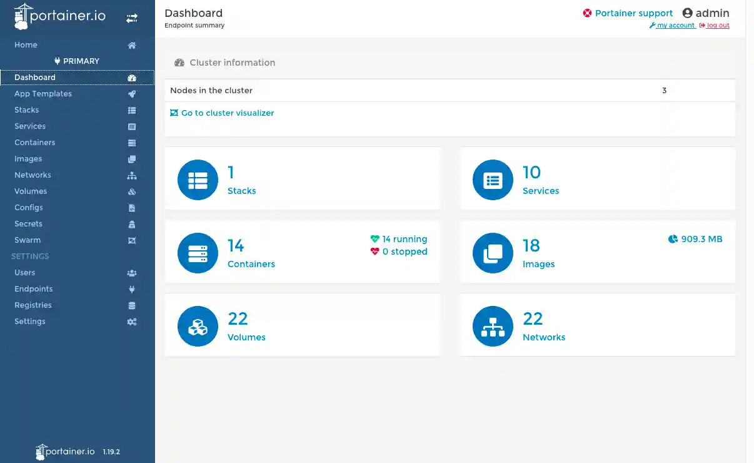Open the Endpoints settings page
This screenshot has height=463, width=754.
[34, 289]
